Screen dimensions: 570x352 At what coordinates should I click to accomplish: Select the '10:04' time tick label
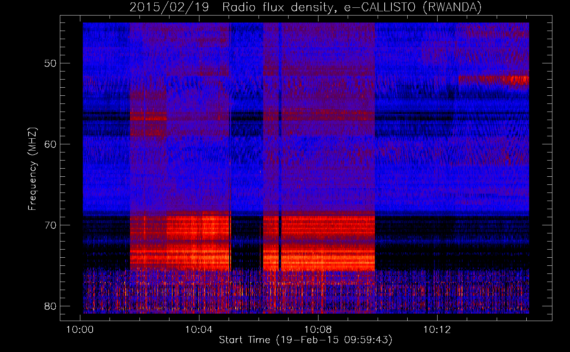click(199, 330)
